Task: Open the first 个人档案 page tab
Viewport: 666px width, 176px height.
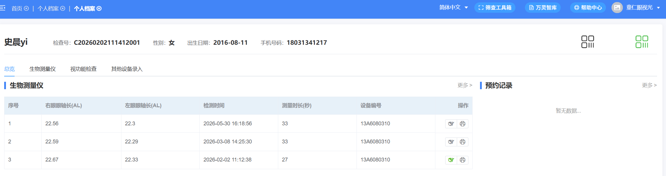Action: pyautogui.click(x=48, y=8)
